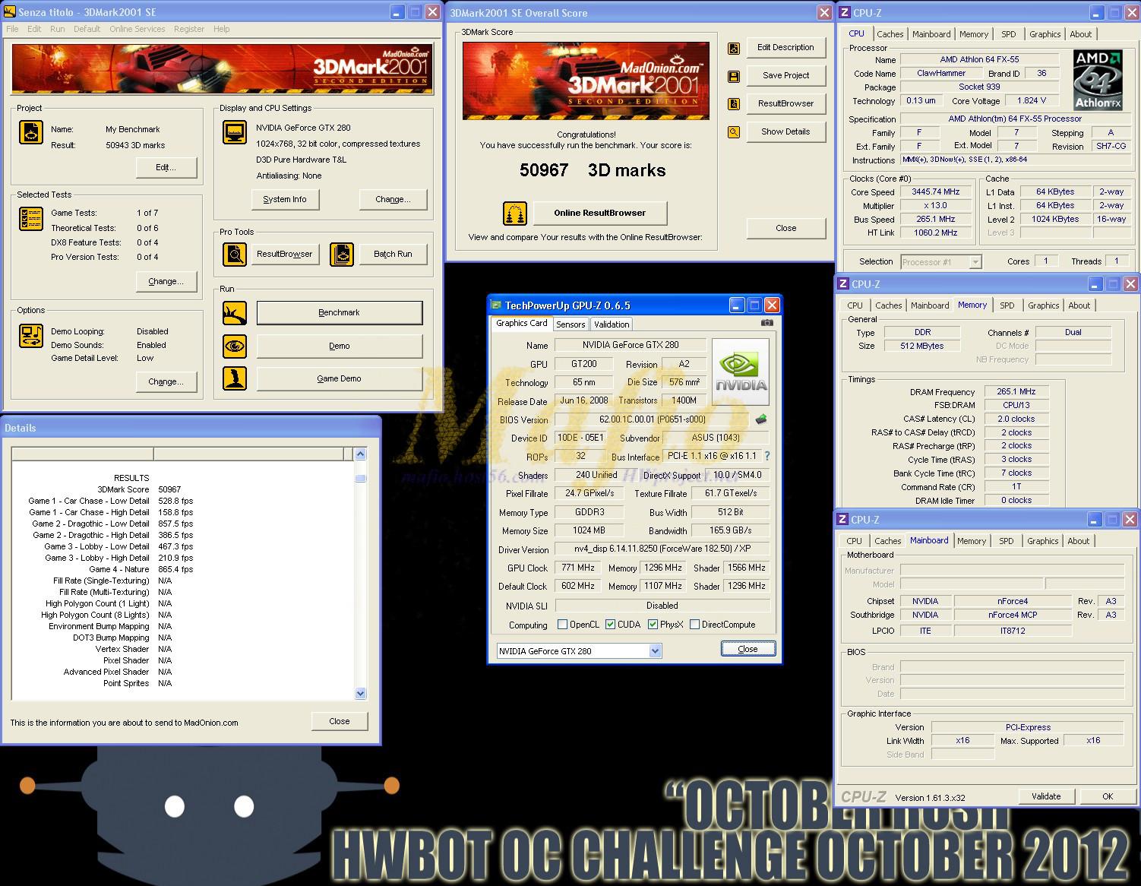1141x886 pixels.
Task: Click the 3DMark2001 SE title bar icon
Action: click(x=10, y=12)
